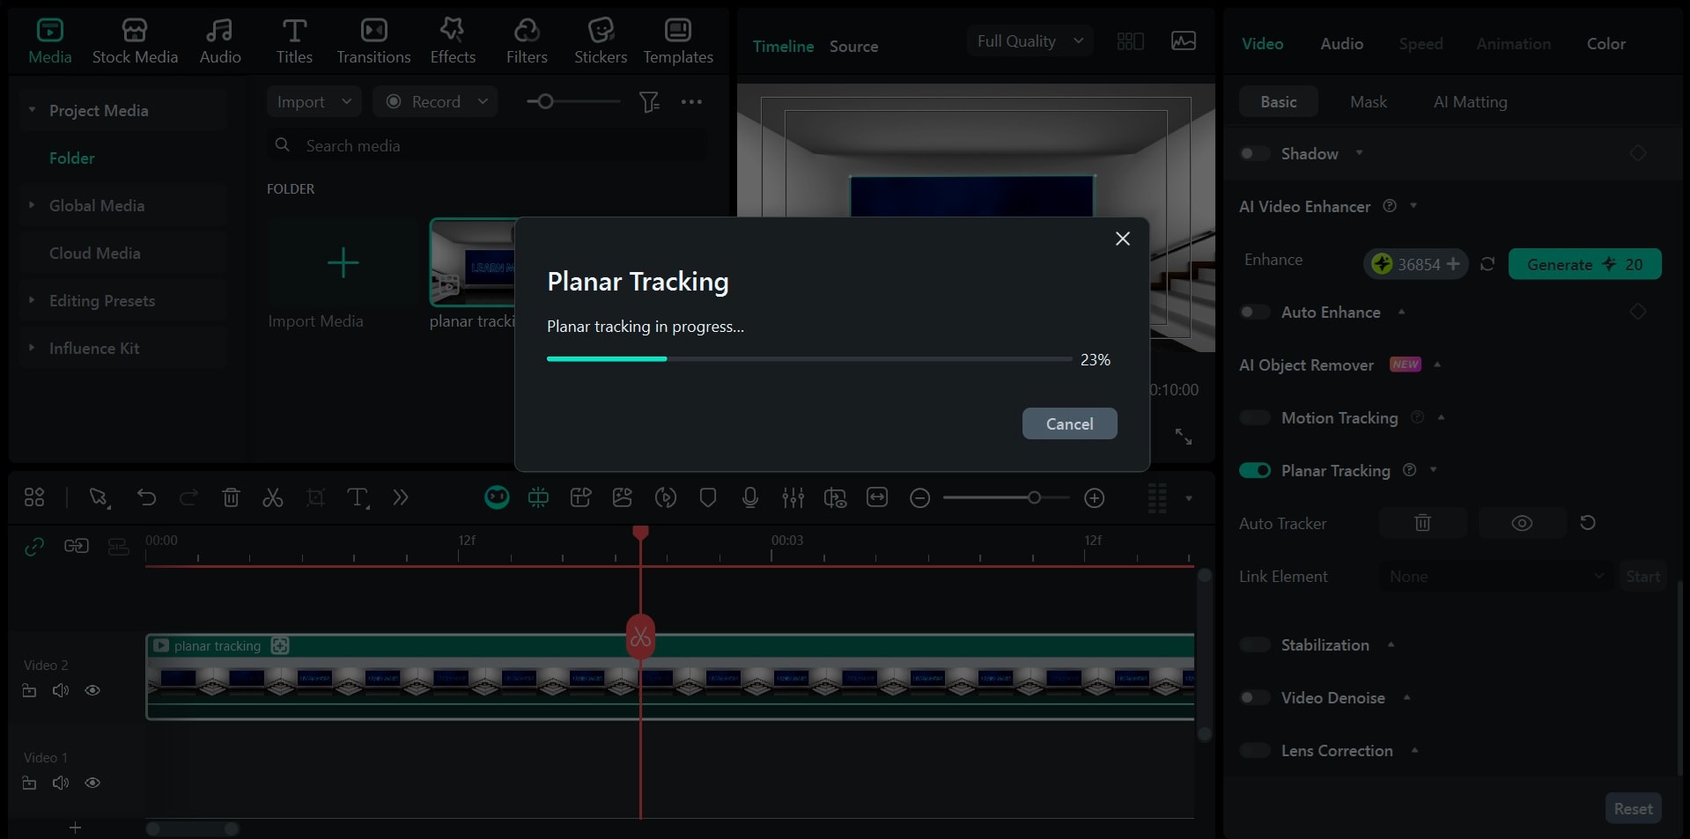Open the voiceover microphone recorder

coord(749,497)
